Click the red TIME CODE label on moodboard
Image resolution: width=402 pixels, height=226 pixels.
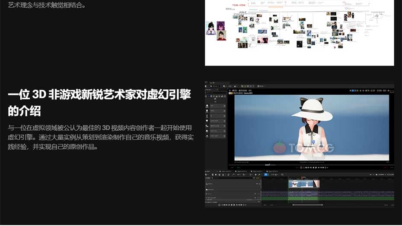pyautogui.click(x=239, y=5)
